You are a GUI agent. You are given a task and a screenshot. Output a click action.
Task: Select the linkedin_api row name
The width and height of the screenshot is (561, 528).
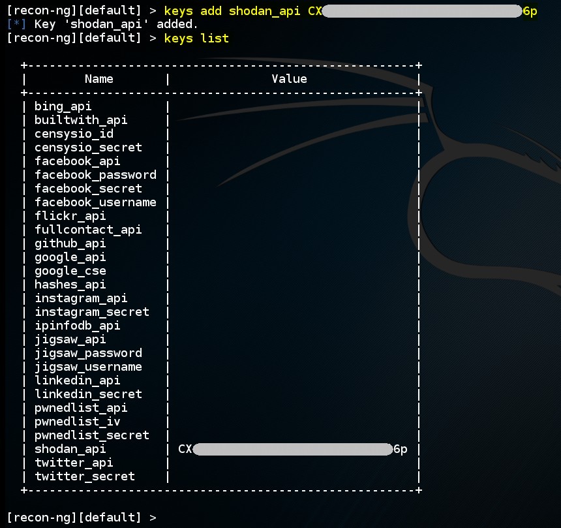tap(77, 380)
